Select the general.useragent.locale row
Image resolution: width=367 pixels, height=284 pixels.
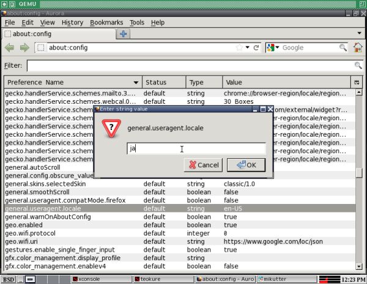180,208
